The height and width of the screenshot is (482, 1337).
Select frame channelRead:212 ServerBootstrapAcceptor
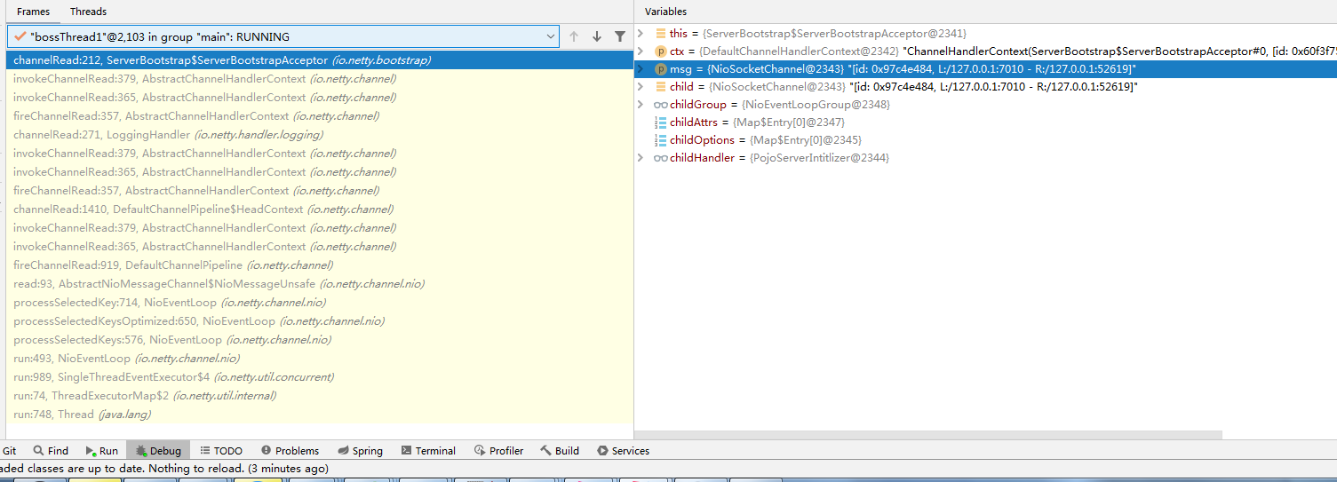point(320,60)
